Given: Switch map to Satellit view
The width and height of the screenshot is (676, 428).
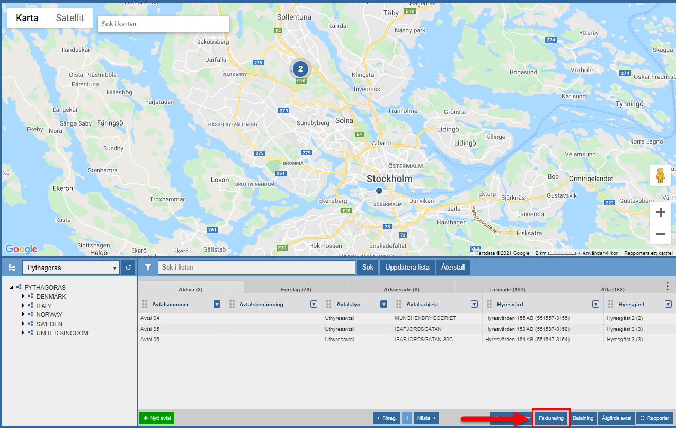Looking at the screenshot, I should [70, 18].
